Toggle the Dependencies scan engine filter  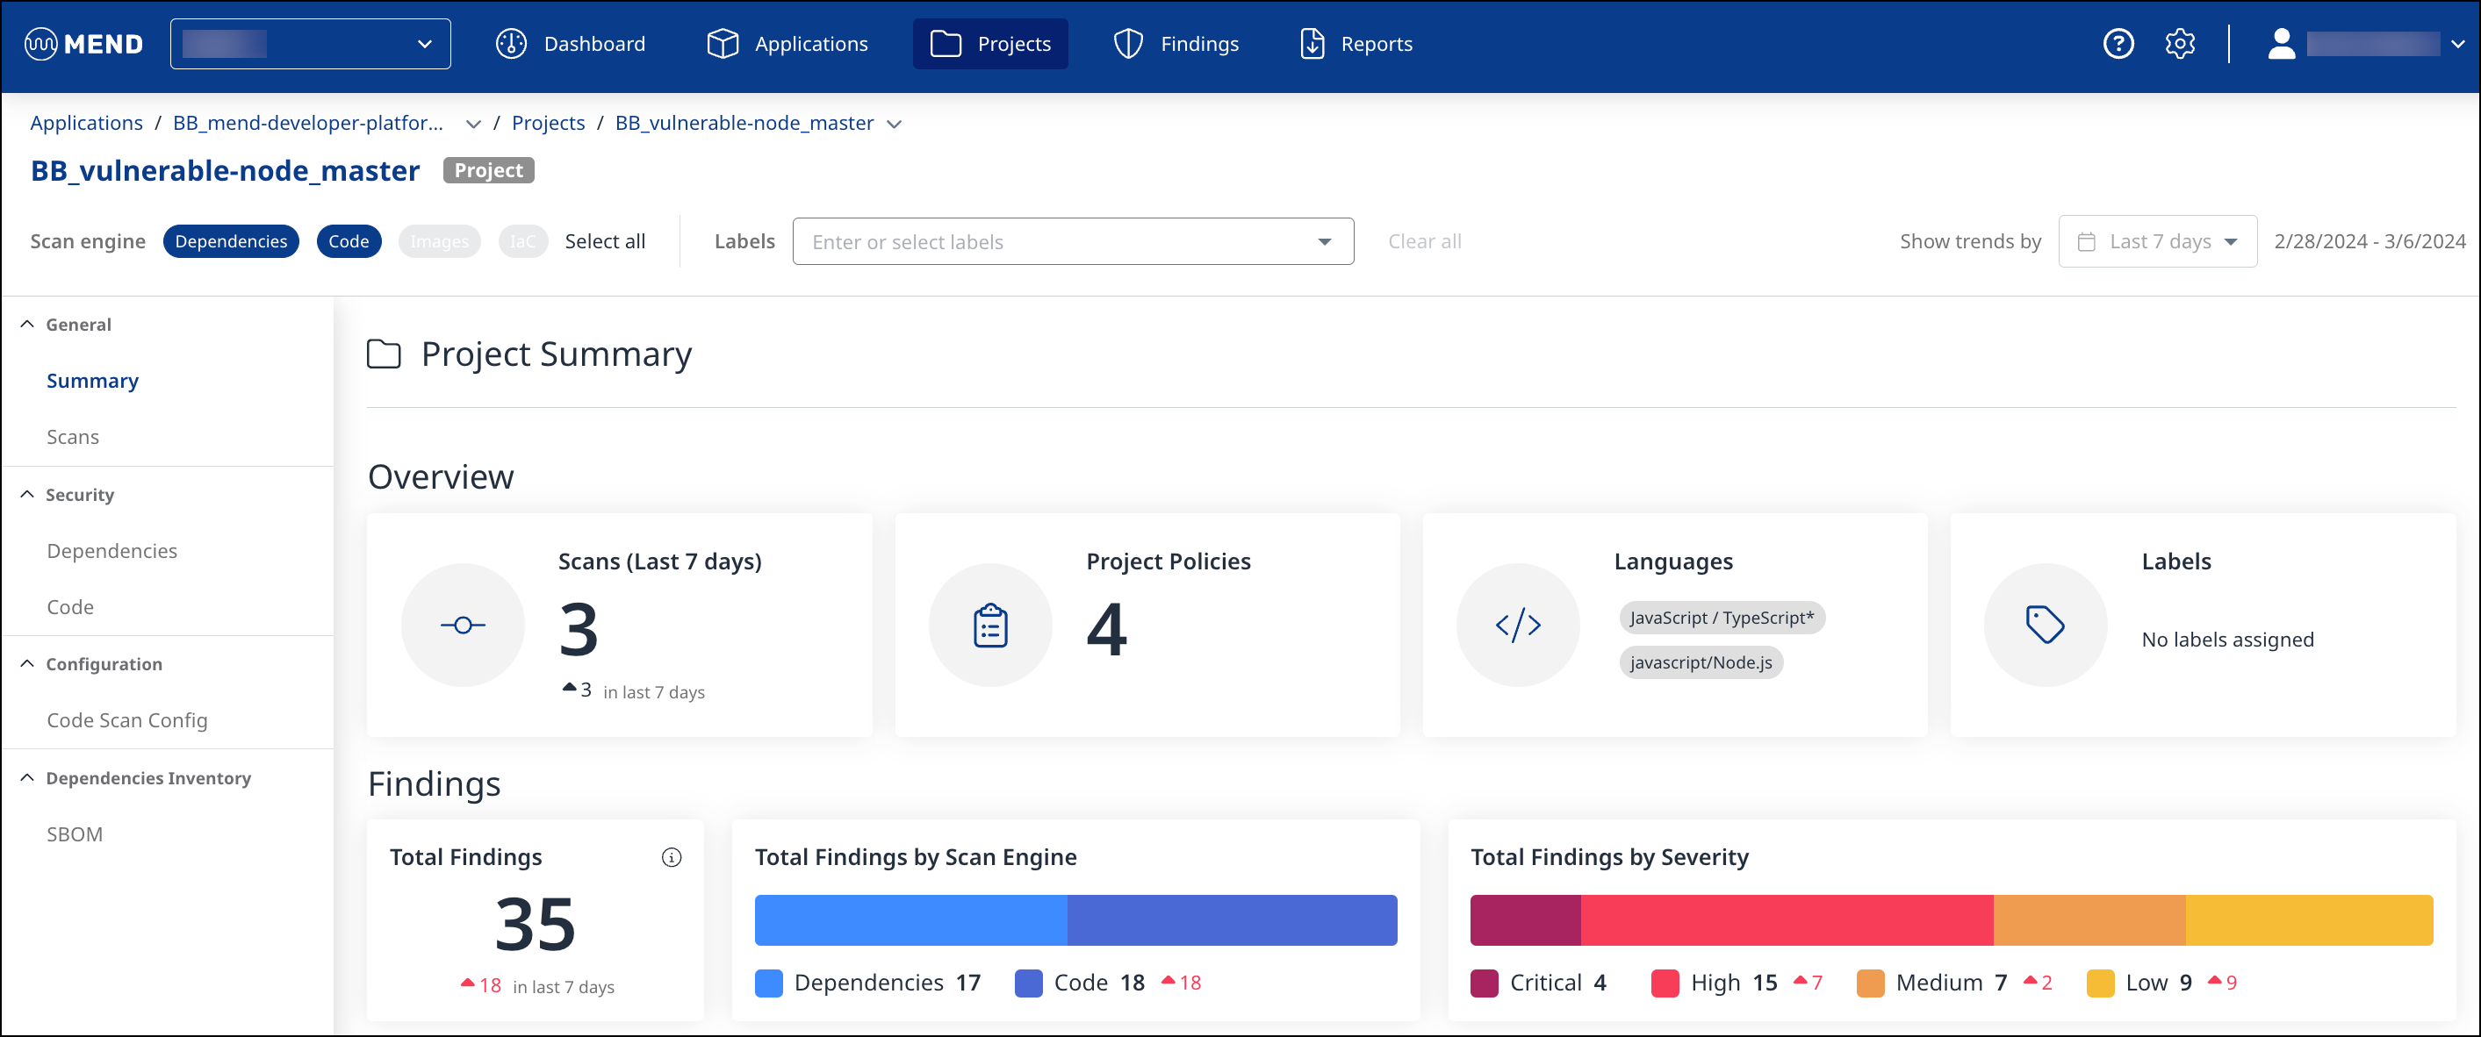pyautogui.click(x=231, y=241)
